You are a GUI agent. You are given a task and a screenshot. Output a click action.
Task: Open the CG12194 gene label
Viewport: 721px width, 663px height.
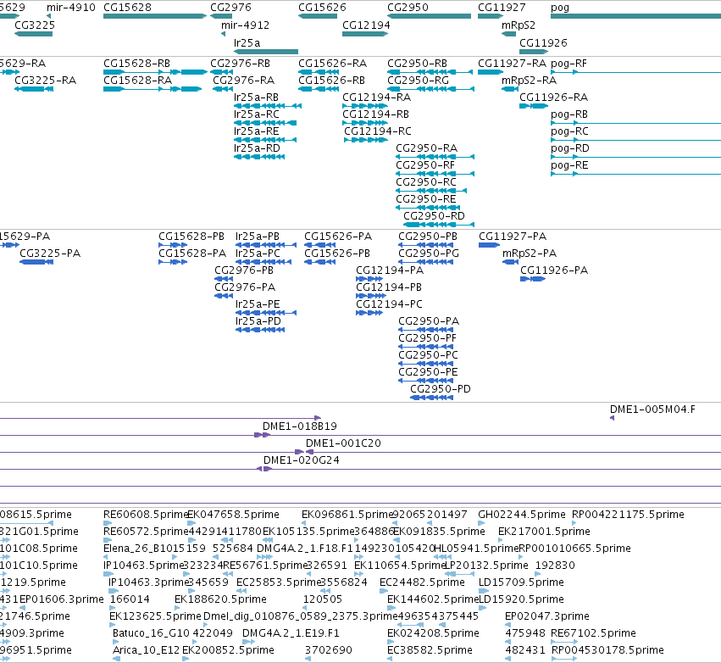coord(366,25)
